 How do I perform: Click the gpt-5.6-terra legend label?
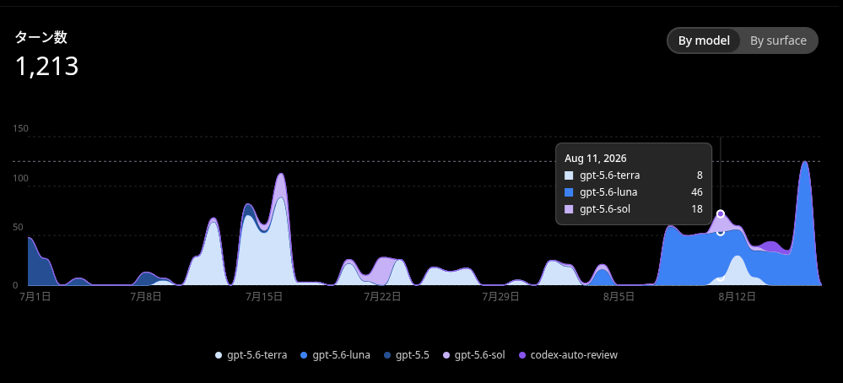[257, 355]
